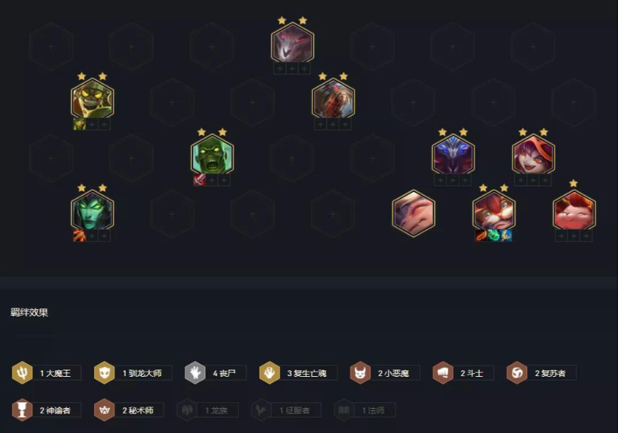The image size is (618, 433).
Task: Open the 2 小恶魔 trait badge
Action: (x=384, y=373)
